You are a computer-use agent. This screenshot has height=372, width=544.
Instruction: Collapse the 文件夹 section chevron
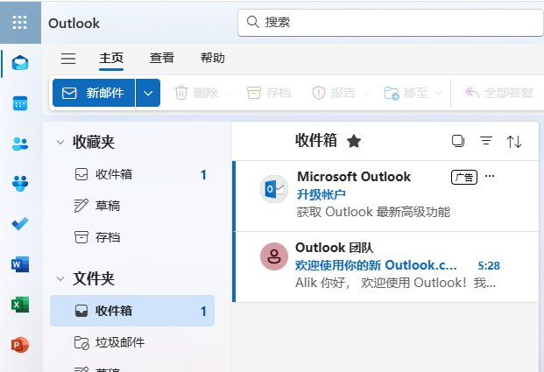60,278
